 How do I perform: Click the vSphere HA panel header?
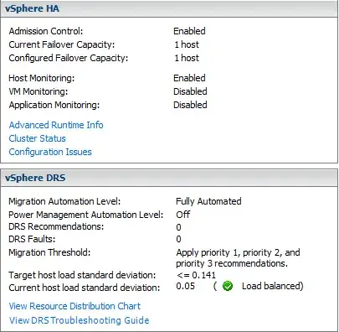point(169,8)
